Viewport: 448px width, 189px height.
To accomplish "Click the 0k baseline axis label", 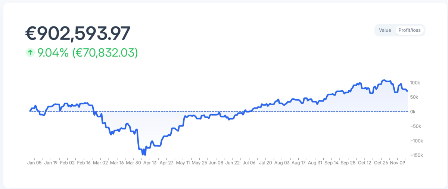I will pyautogui.click(x=413, y=112).
